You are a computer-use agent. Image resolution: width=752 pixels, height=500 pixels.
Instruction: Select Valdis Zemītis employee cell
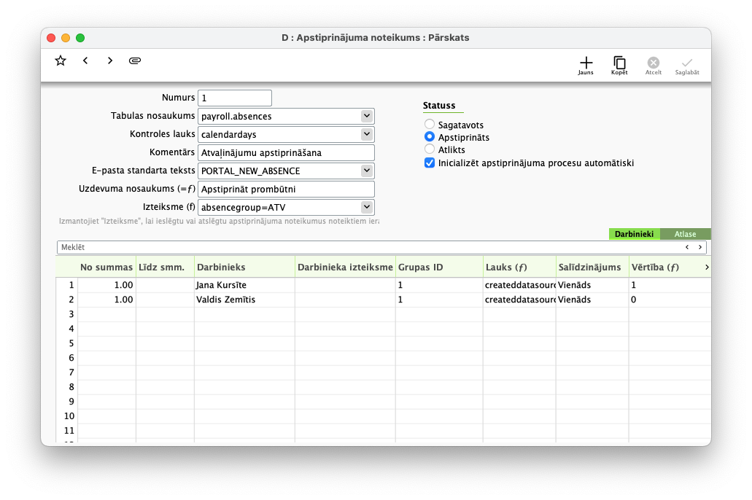click(x=244, y=300)
